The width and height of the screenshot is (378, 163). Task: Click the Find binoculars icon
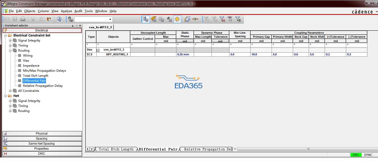70,19
